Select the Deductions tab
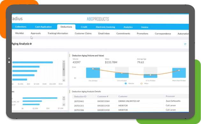This screenshot has width=201, height=124. point(66,27)
